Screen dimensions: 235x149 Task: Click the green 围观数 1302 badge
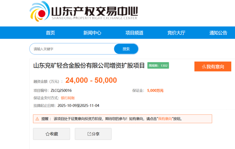158,66
